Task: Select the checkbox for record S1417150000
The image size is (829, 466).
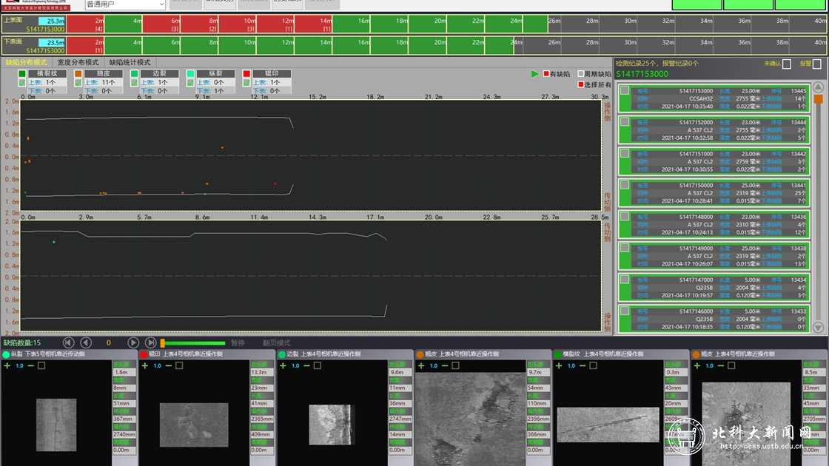Action: pyautogui.click(x=625, y=185)
